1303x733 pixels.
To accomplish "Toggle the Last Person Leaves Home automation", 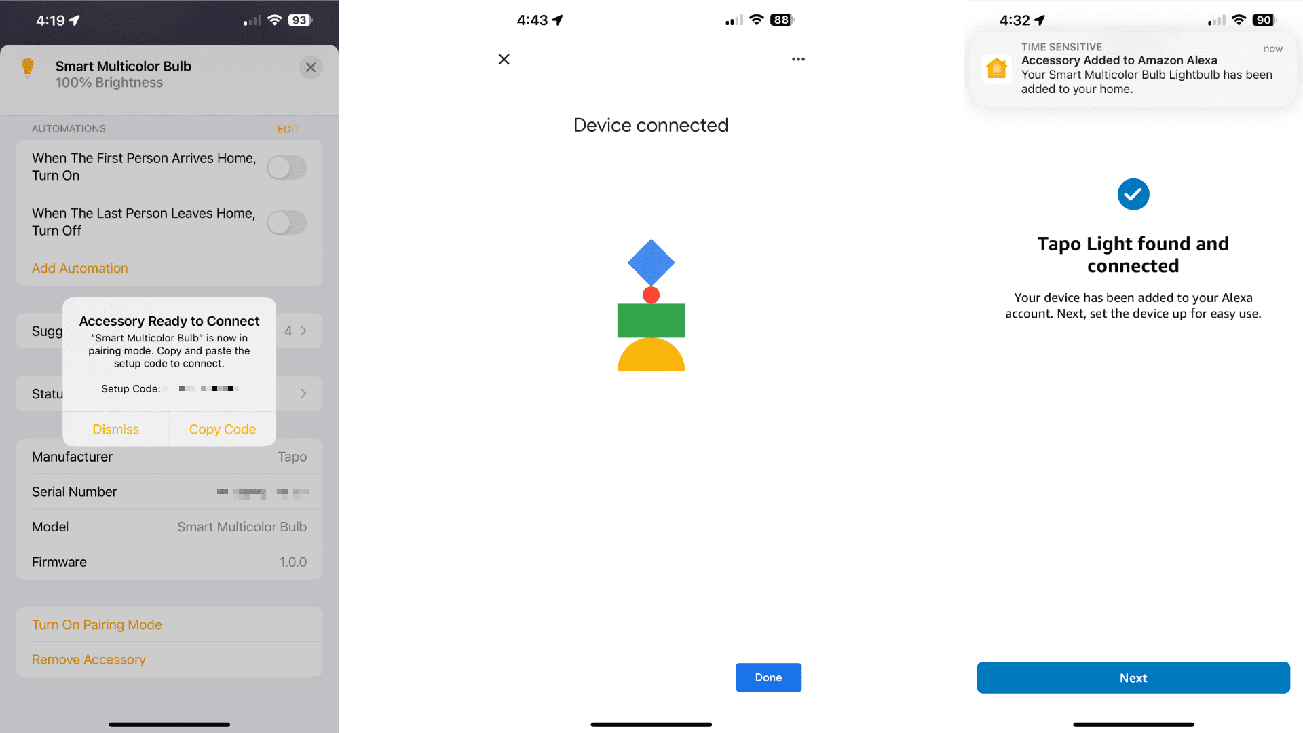I will coord(288,221).
